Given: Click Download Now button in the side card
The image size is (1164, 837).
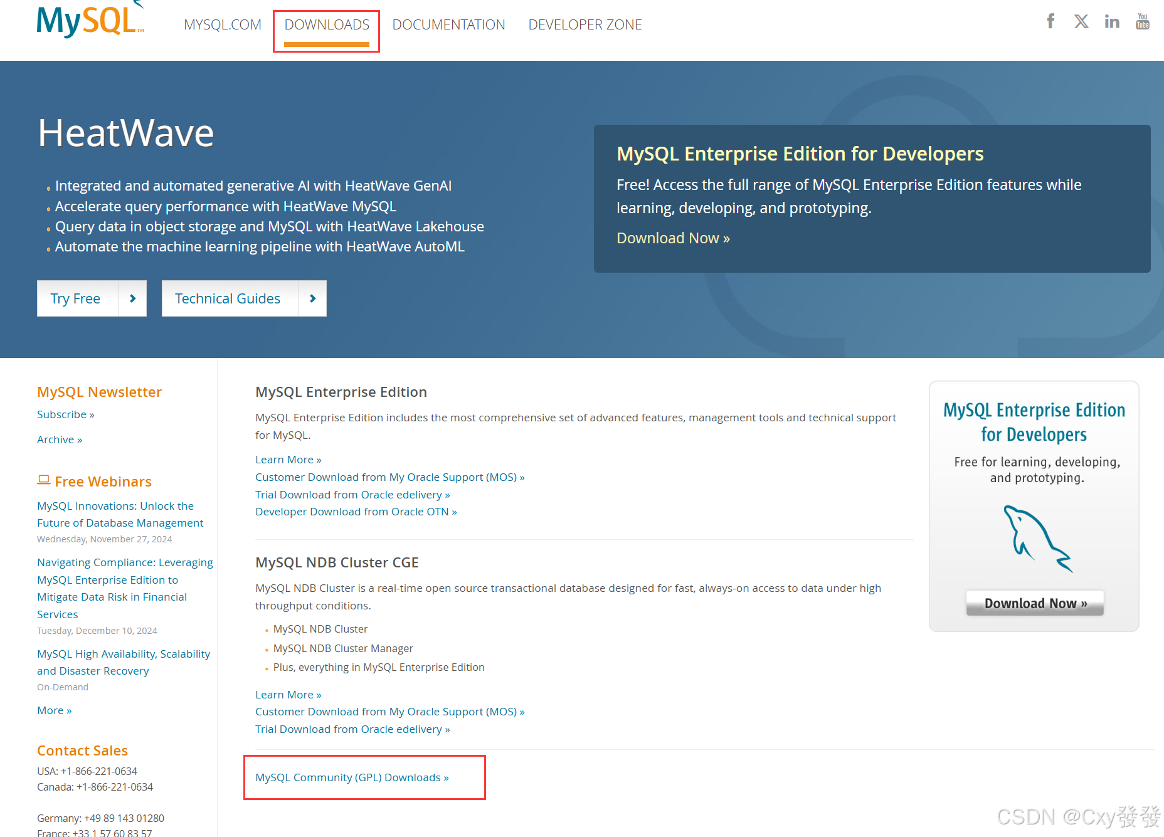Looking at the screenshot, I should 1035,603.
